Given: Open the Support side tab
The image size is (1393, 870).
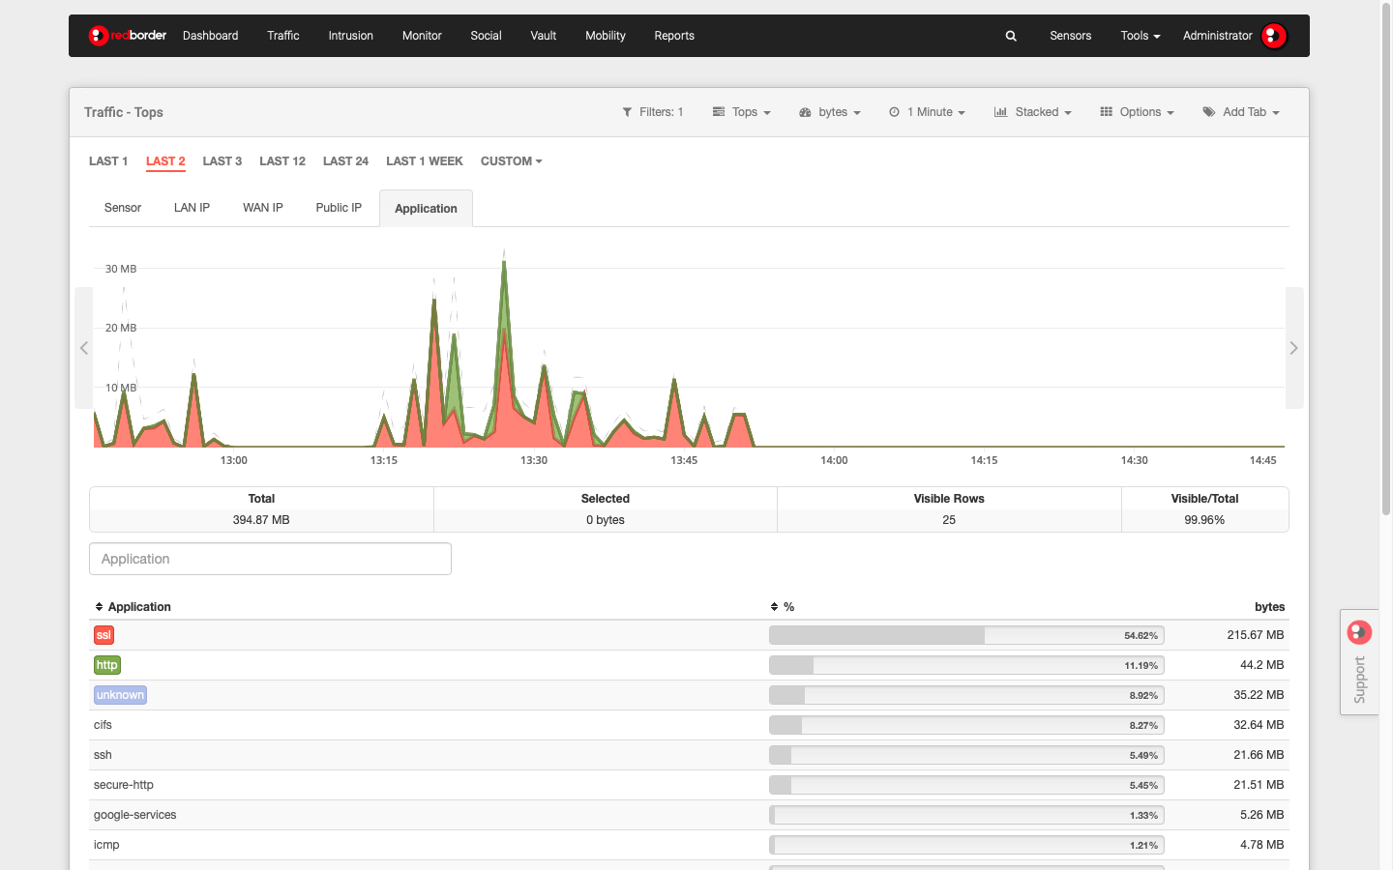Looking at the screenshot, I should 1359,662.
